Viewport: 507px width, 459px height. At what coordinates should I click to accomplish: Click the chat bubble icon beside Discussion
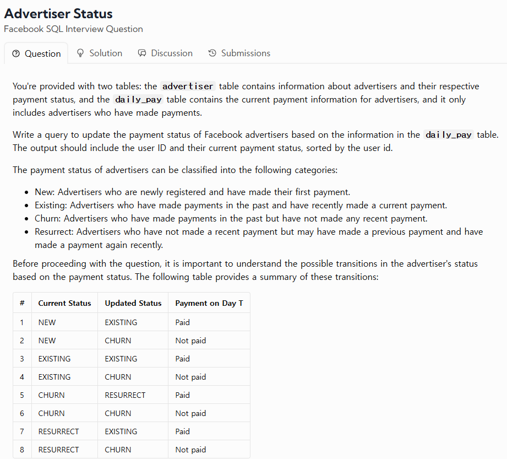(142, 53)
